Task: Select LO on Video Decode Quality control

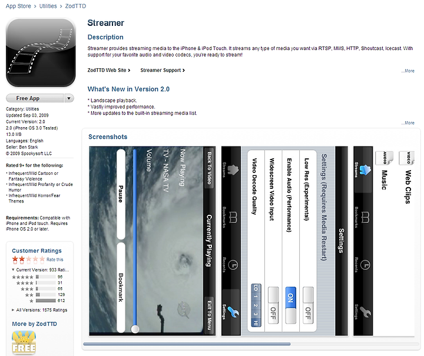Action: coord(256,288)
